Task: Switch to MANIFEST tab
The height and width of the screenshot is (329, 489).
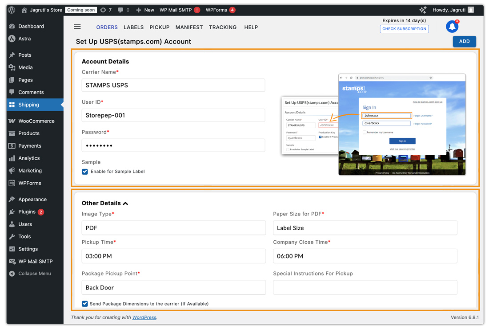Action: coord(189,27)
